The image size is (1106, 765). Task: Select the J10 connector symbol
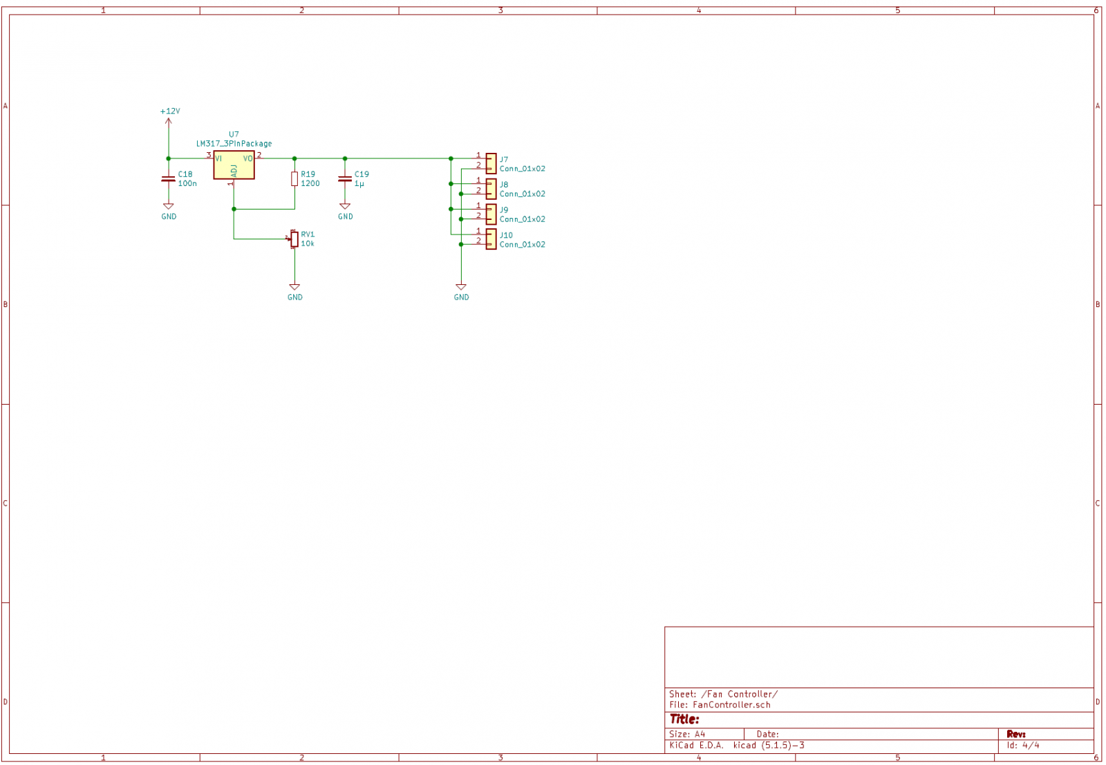491,239
